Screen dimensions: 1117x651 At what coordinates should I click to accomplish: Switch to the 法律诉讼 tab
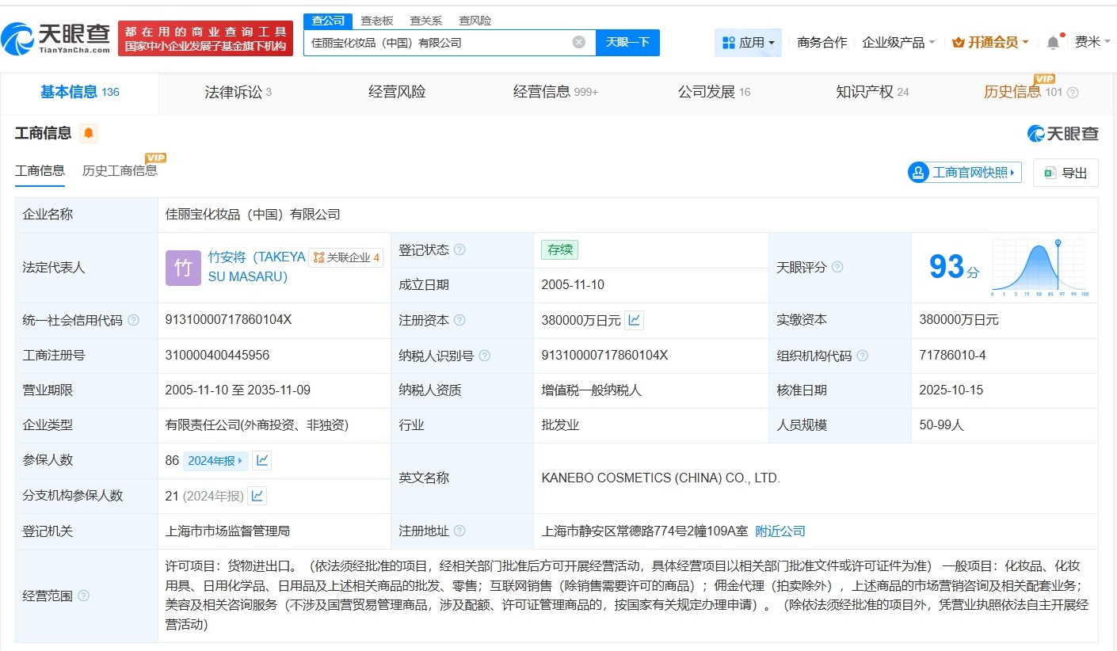(x=232, y=92)
